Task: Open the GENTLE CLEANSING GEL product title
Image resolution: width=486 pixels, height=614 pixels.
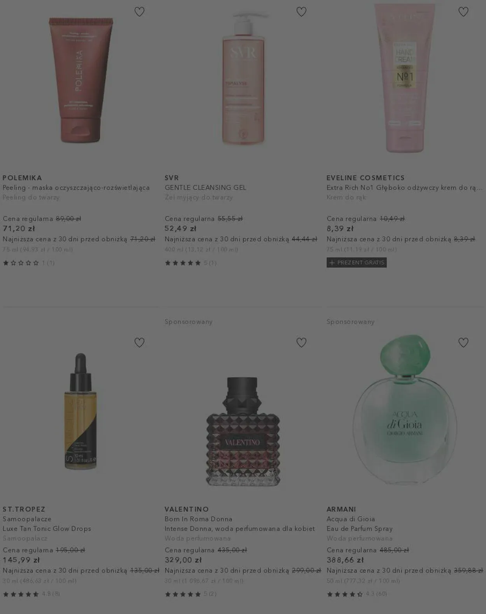Action: pos(205,188)
